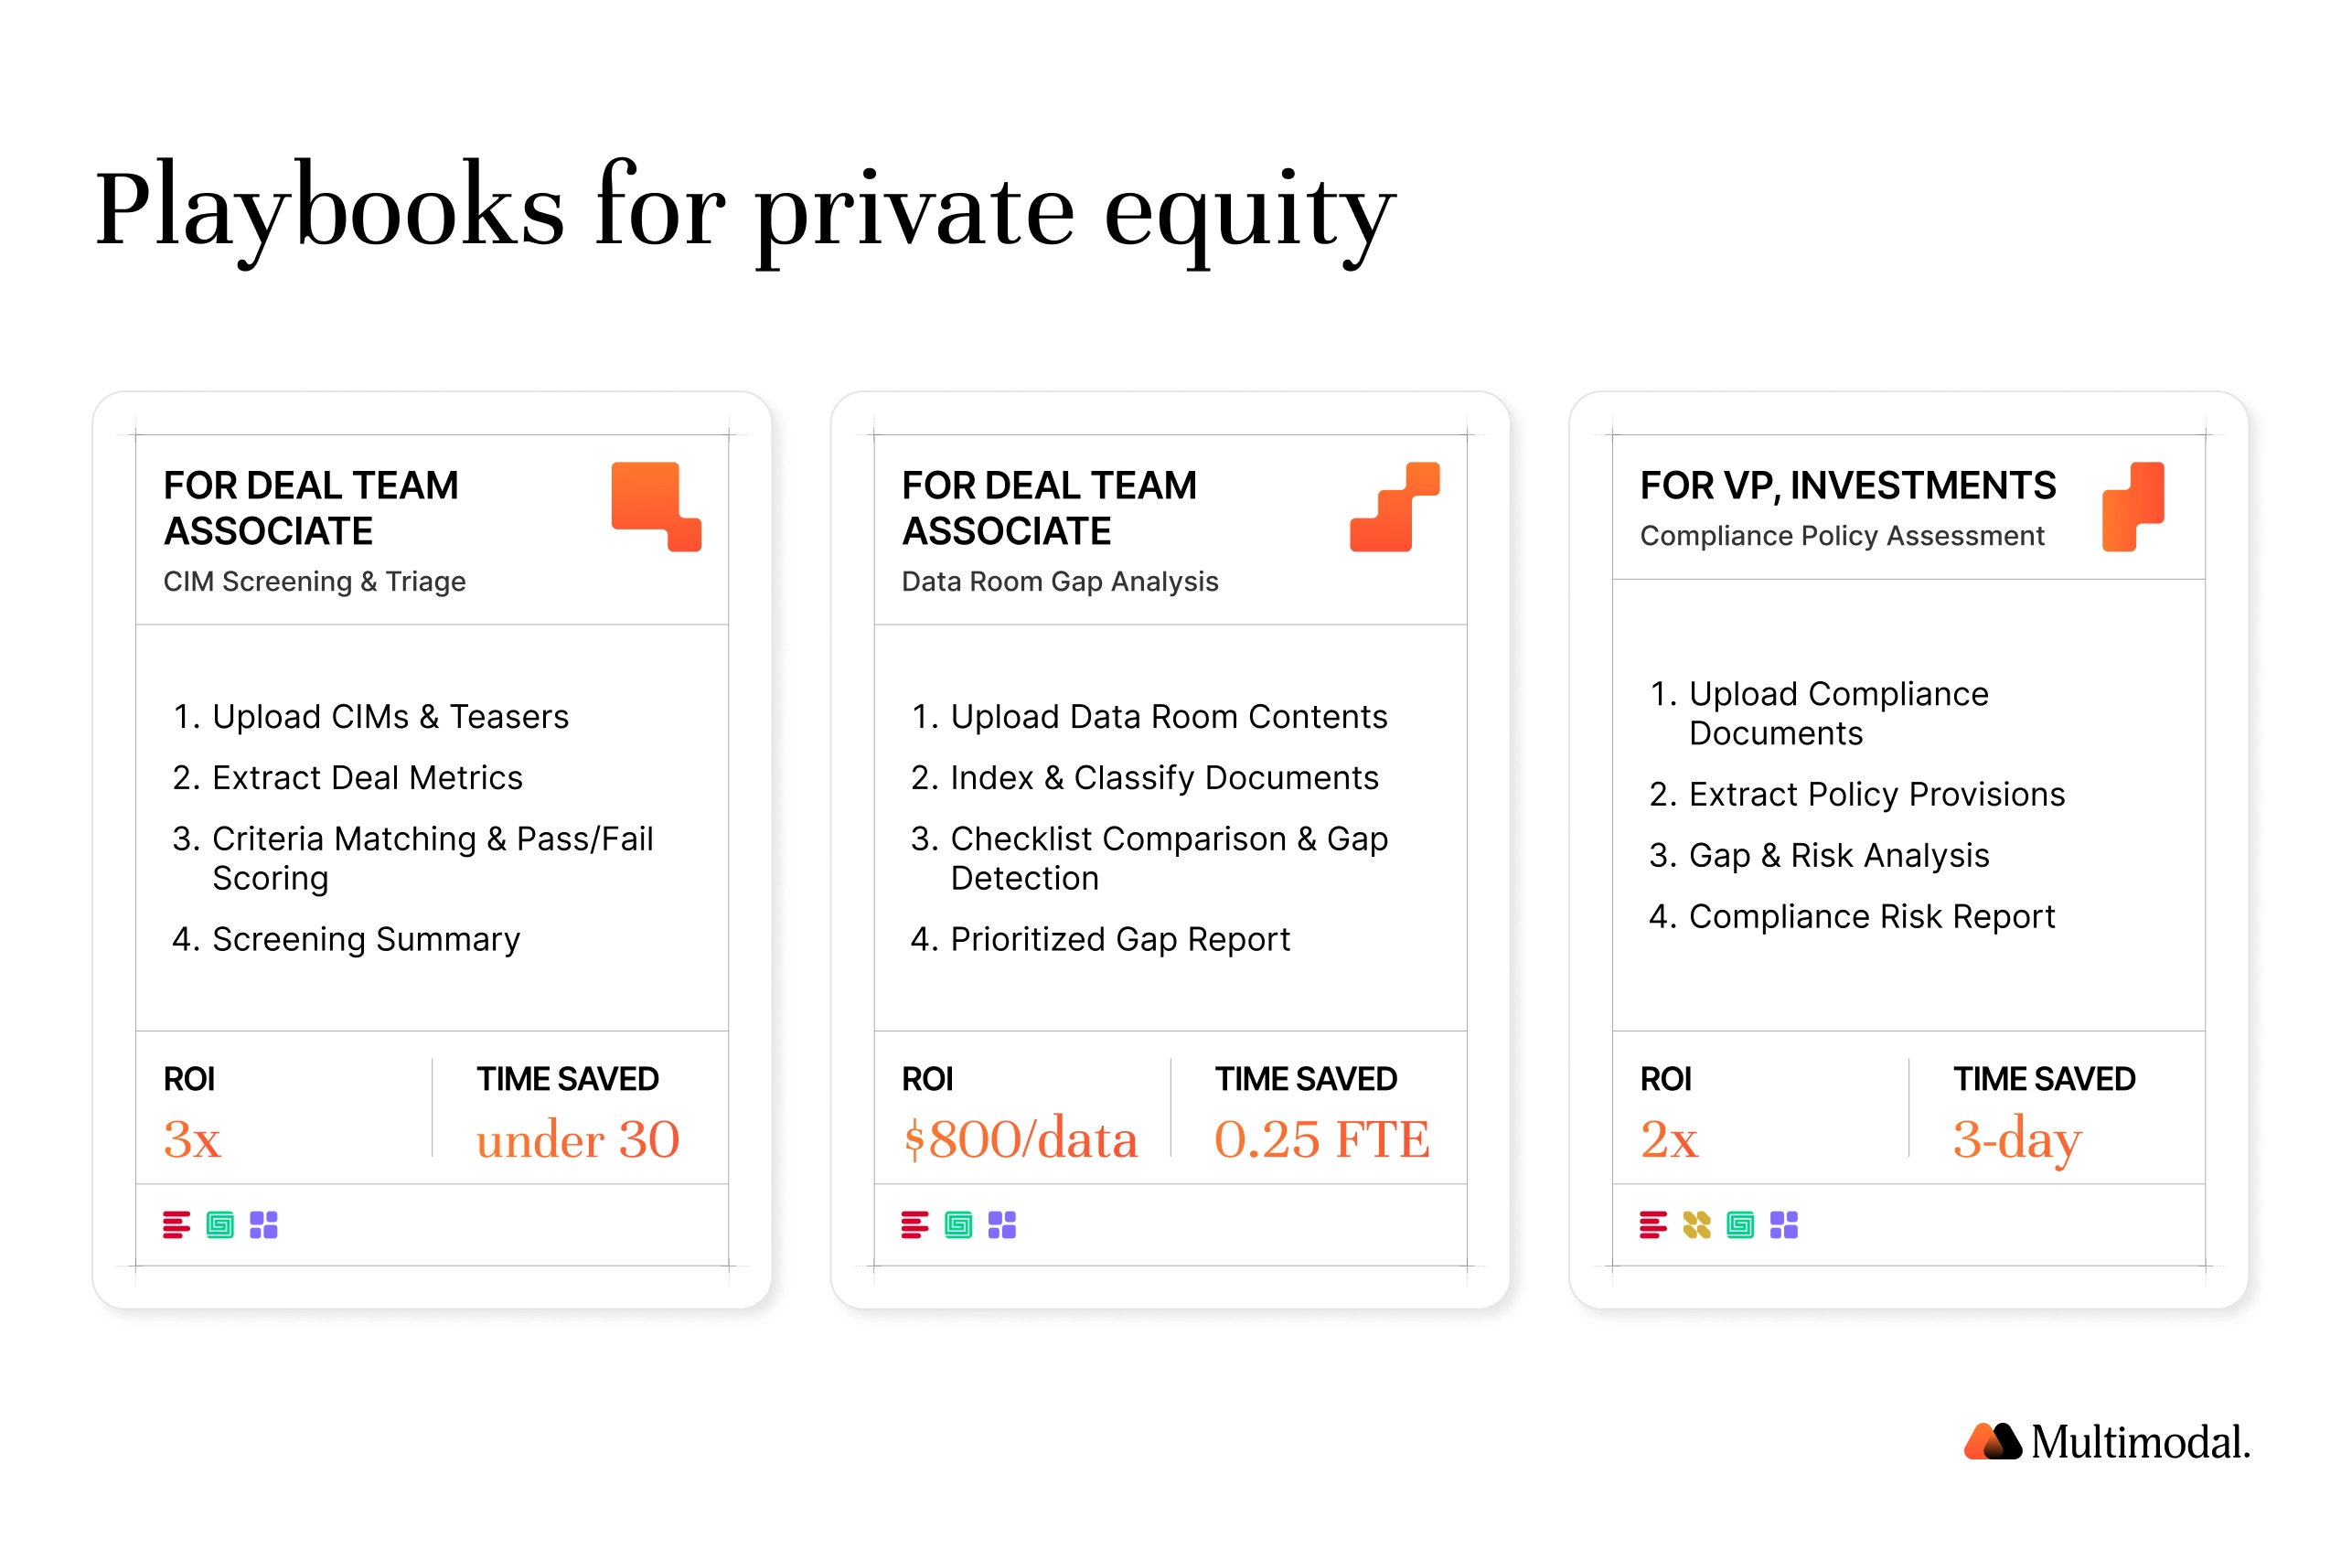
Task: Click the orange staircase logo on Data Room card
Action: click(x=1394, y=507)
